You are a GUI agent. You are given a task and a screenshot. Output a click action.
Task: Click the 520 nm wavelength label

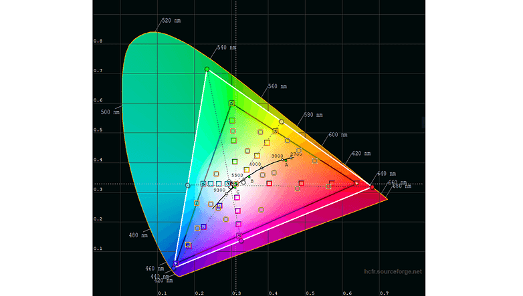(172, 21)
